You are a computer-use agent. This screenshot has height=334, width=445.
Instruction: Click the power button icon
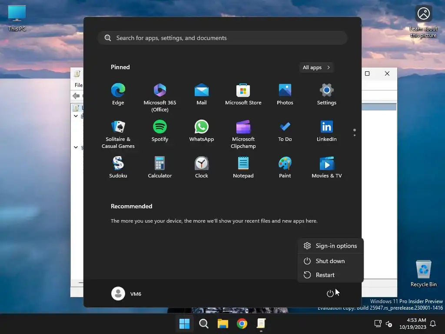pos(330,294)
